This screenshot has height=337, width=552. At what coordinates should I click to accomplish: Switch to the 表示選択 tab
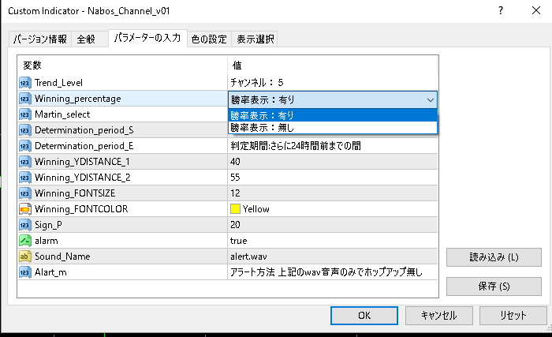[x=255, y=39]
